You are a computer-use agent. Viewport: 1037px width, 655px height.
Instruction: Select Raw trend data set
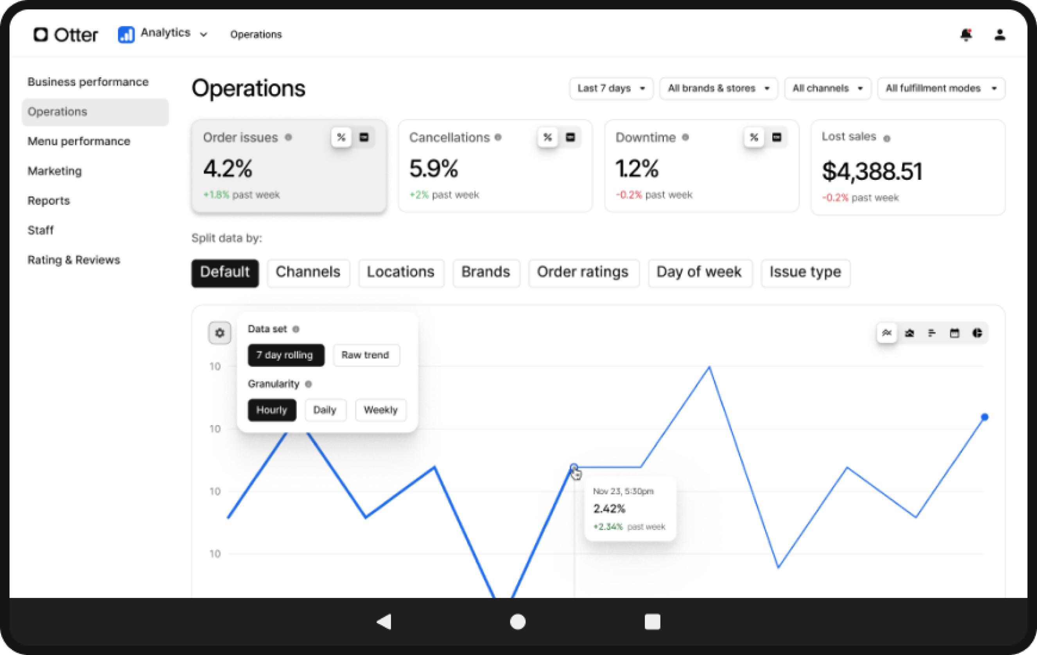[x=366, y=355]
